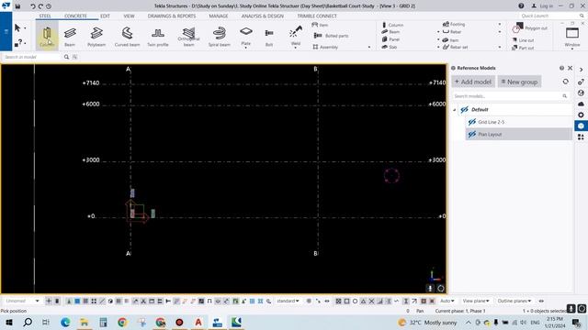Click the Redo arrow in title bar
Image resolution: width=588 pixels, height=330 pixels.
click(x=40, y=6)
